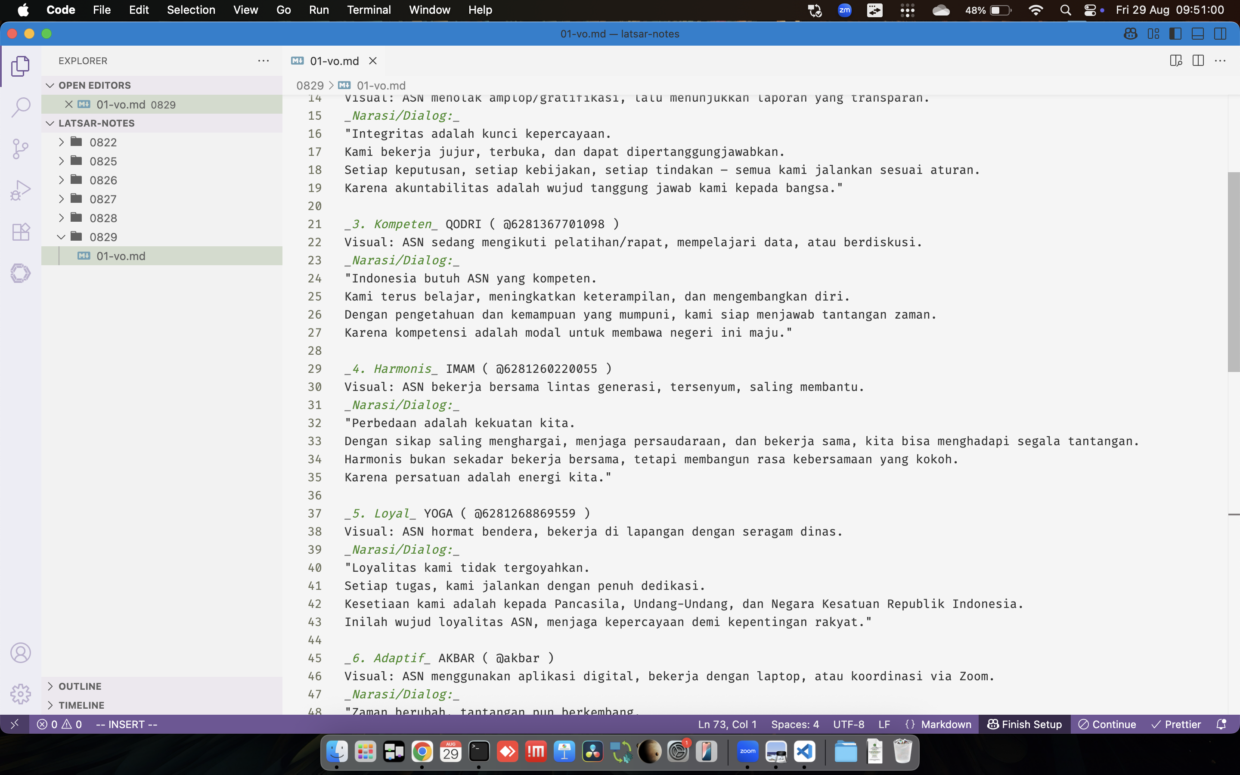Click Open Preview to the Side icon
Viewport: 1240px width, 775px height.
tap(1175, 61)
